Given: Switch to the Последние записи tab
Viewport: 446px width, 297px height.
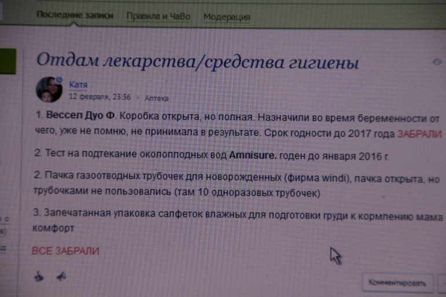Looking at the screenshot, I should pyautogui.click(x=74, y=16).
